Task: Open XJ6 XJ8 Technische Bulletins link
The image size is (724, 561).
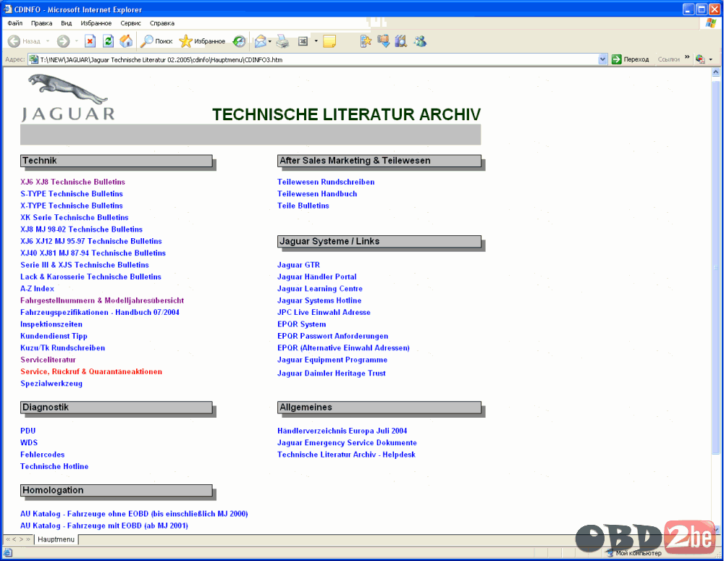Action: click(72, 182)
